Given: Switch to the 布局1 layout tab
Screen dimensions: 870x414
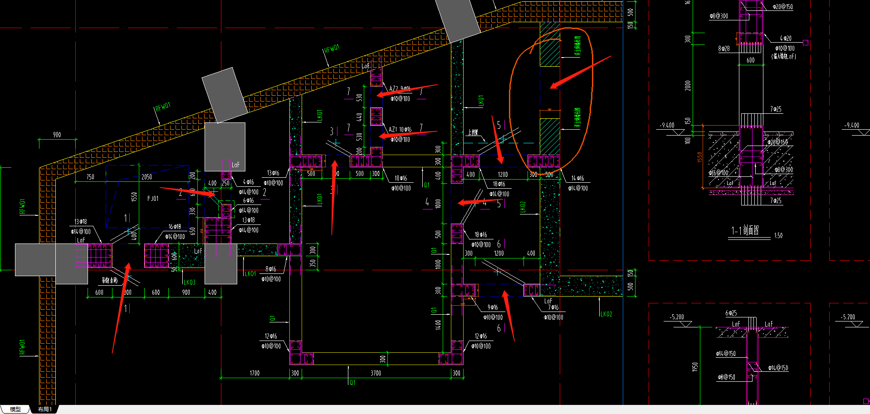Looking at the screenshot, I should pyautogui.click(x=45, y=409).
